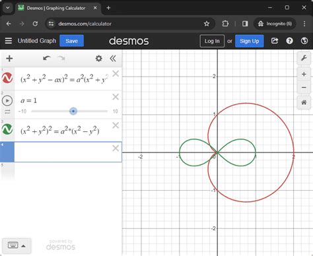Delete the lemniscate expression in row 3
The height and width of the screenshot is (256, 313).
[116, 125]
